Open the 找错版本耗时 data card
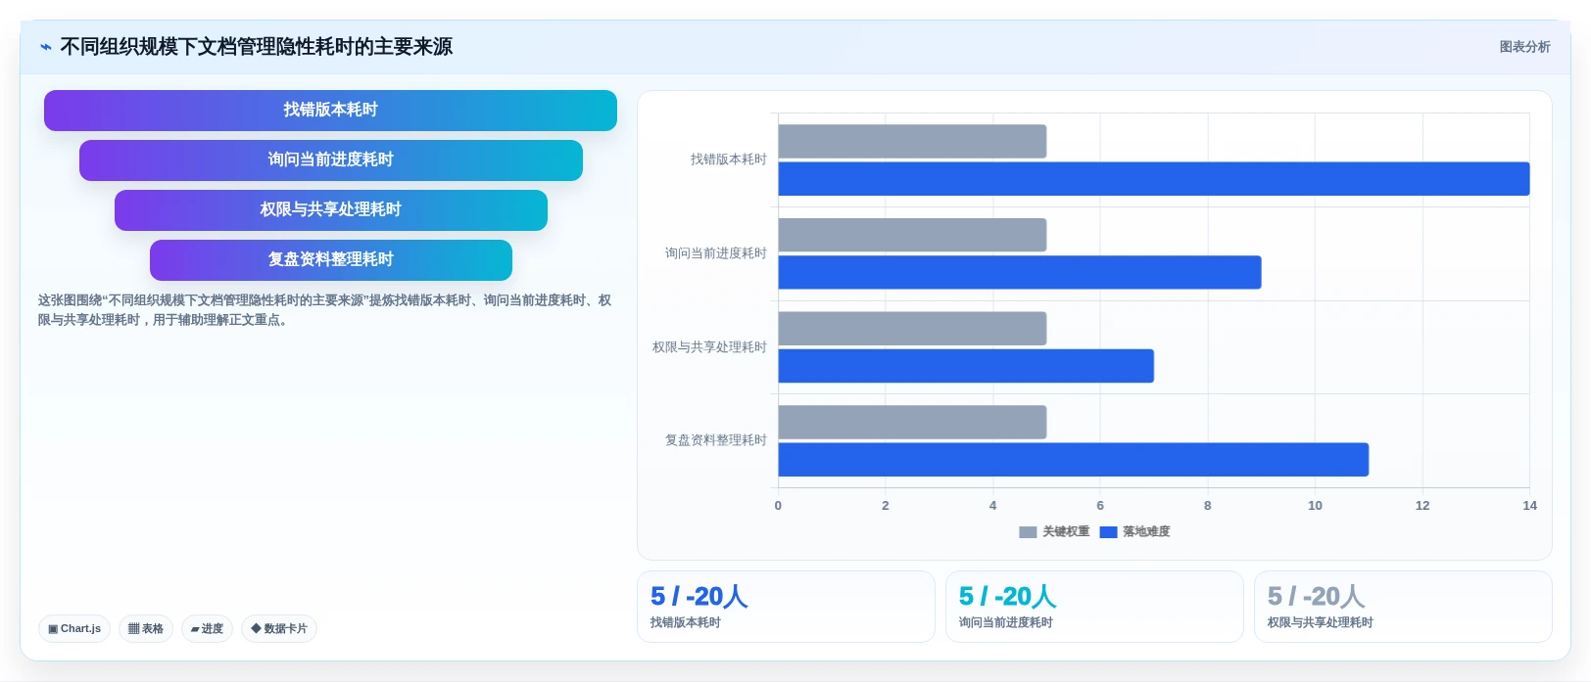Viewport: 1591px width, 682px height. click(786, 607)
